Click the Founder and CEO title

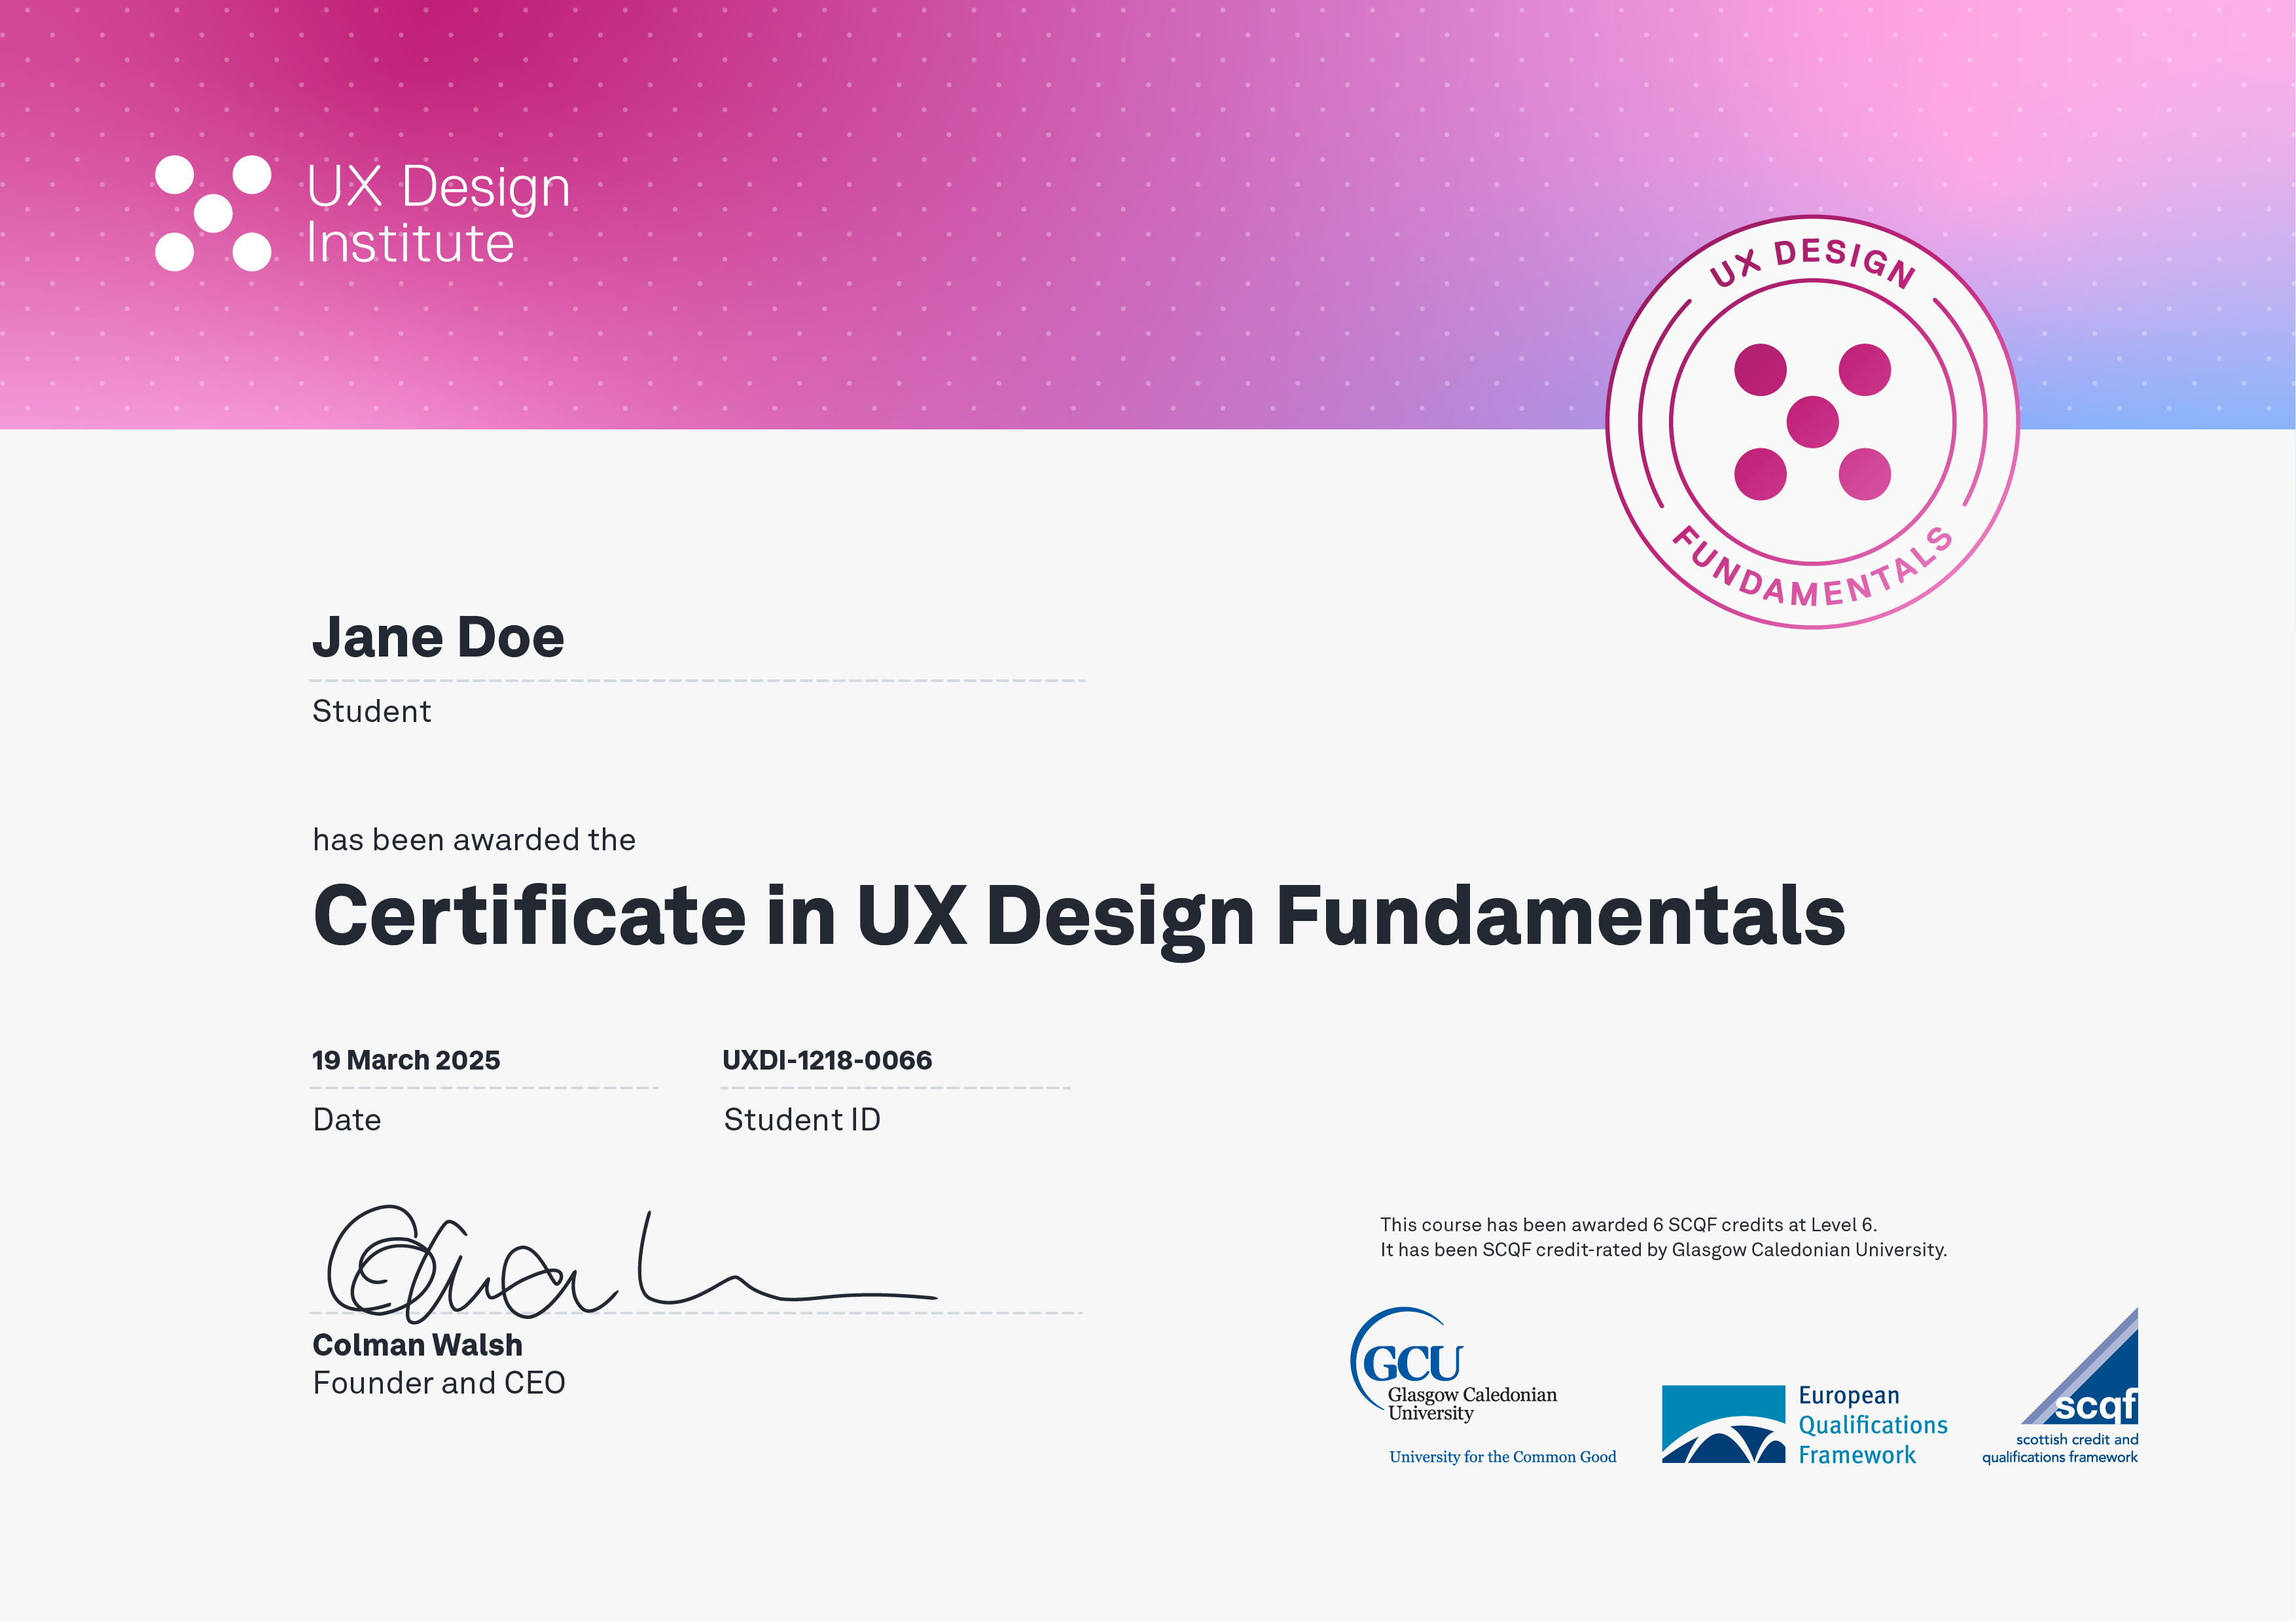(x=439, y=1383)
